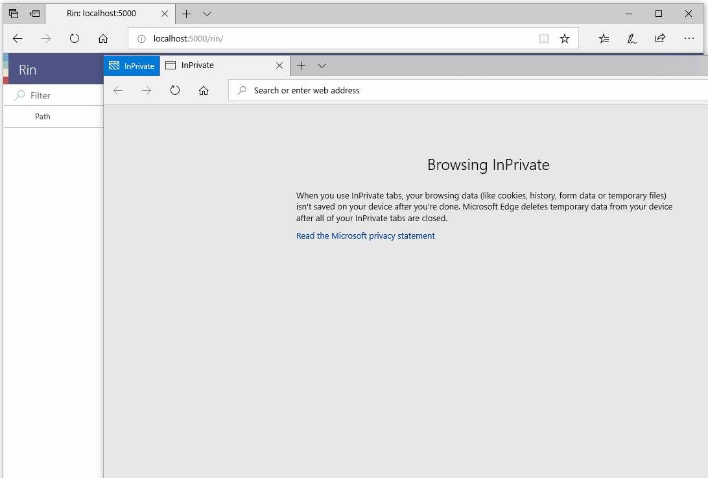Close the Rin Edge window
Image resolution: width=708 pixels, height=478 pixels.
[689, 14]
